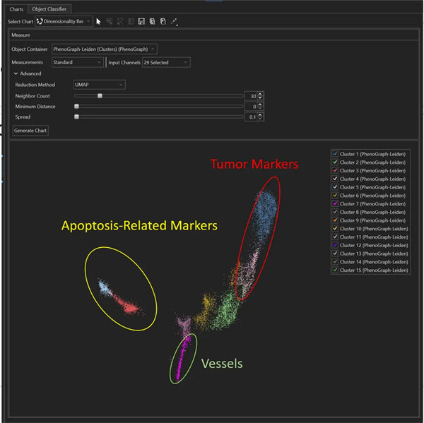
Task: Click the second clipboard icon in toolbar
Action: (x=163, y=21)
